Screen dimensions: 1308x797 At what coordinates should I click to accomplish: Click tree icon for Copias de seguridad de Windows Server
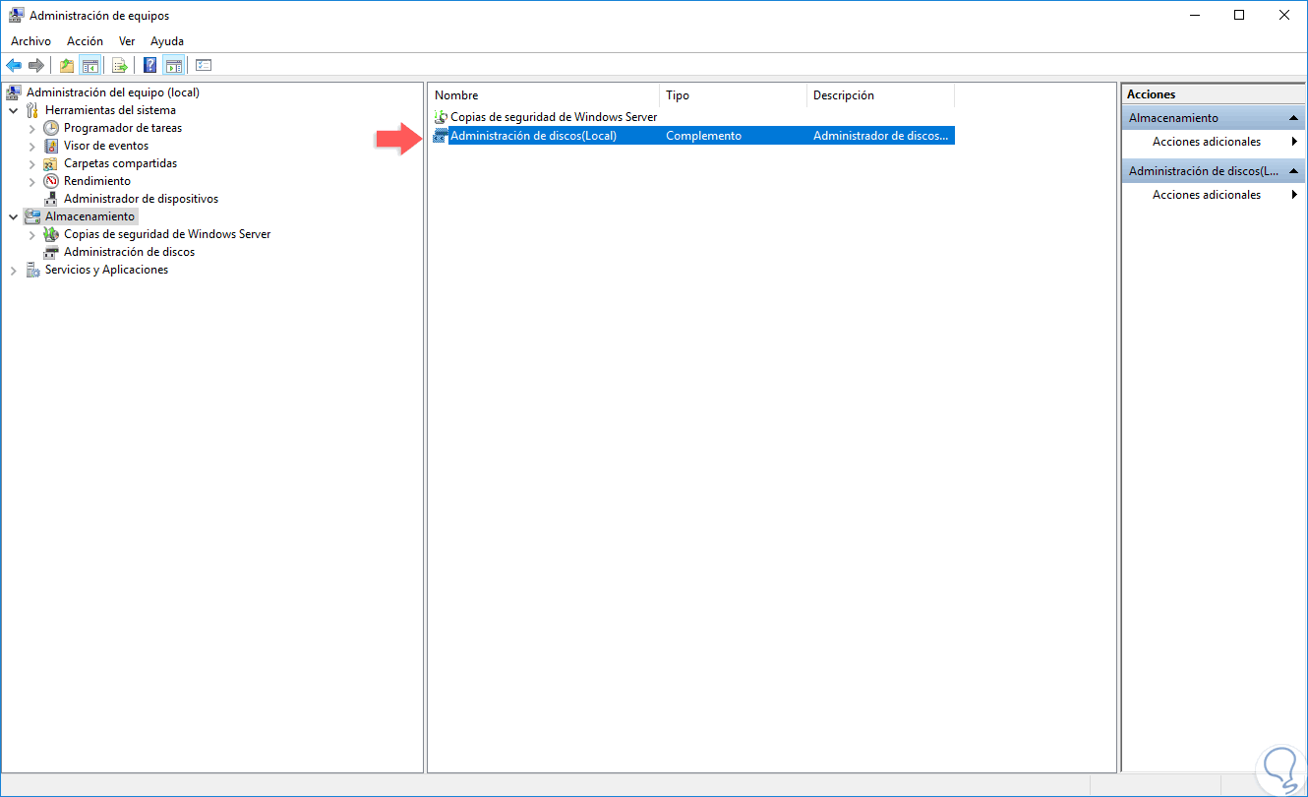pos(51,234)
